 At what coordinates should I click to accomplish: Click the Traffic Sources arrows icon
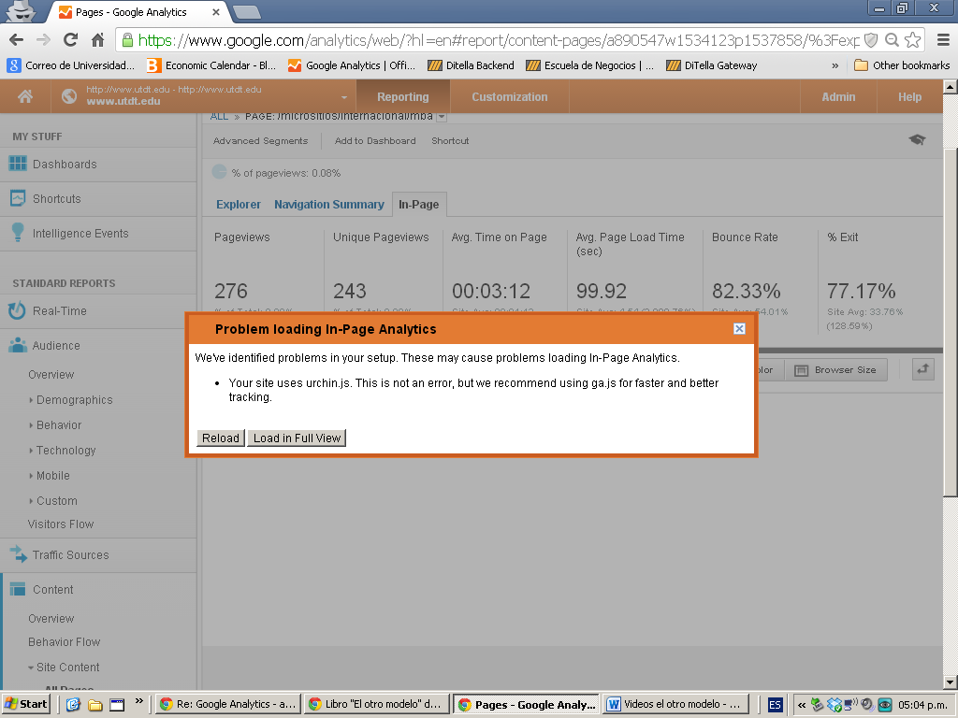(x=19, y=554)
